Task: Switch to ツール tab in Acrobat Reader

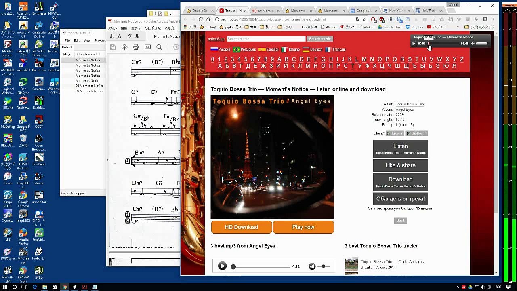Action: coord(133,36)
